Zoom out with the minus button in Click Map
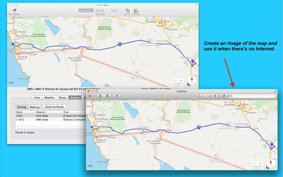The width and height of the screenshot is (283, 177). 175,81
